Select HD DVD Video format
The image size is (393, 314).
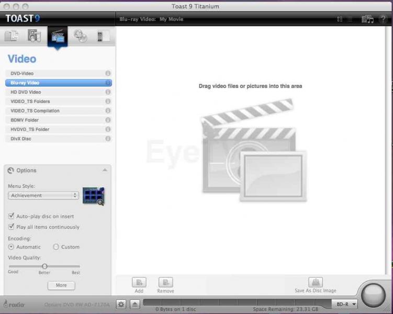click(59, 92)
